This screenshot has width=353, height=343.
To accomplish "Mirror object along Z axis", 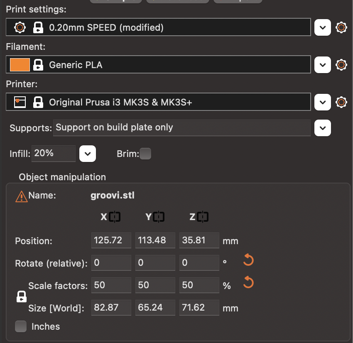I will tap(203, 217).
